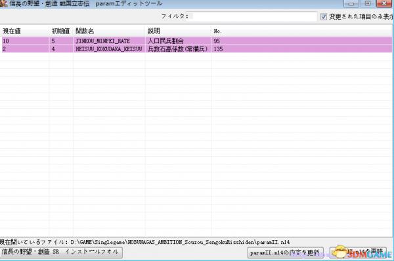Click the paramII.n14の内容を更新 button
This screenshot has width=394, height=261.
[286, 252]
